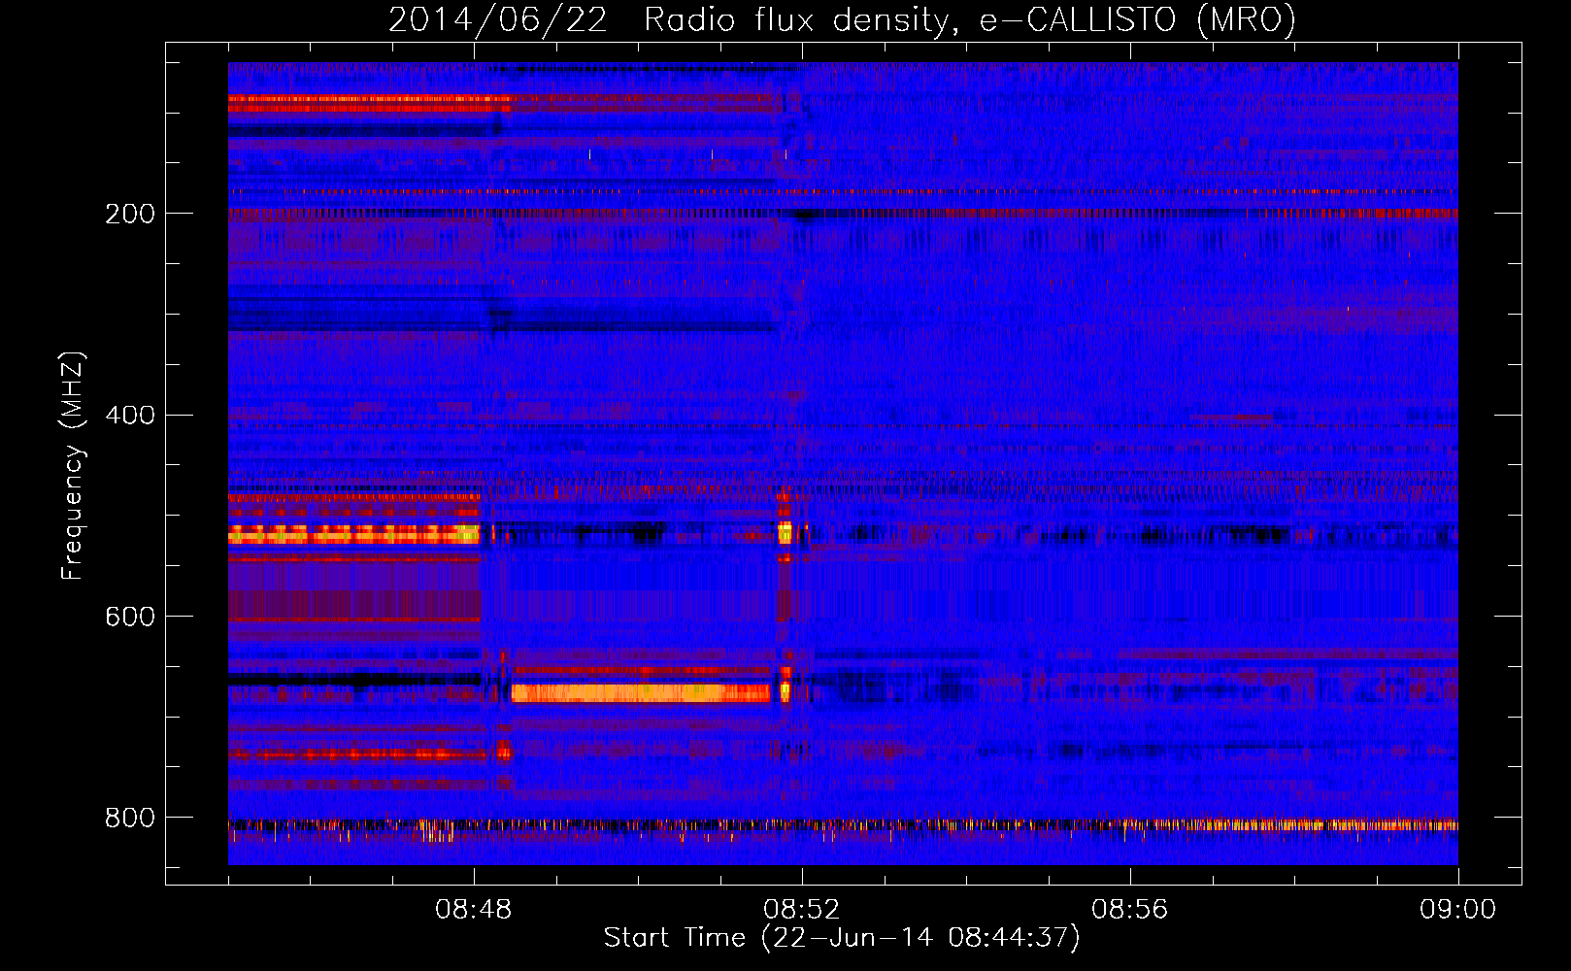The height and width of the screenshot is (971, 1571).
Task: Click the 'Start Time (22-Jun-14 08:44:37)' label
Action: [x=842, y=938]
